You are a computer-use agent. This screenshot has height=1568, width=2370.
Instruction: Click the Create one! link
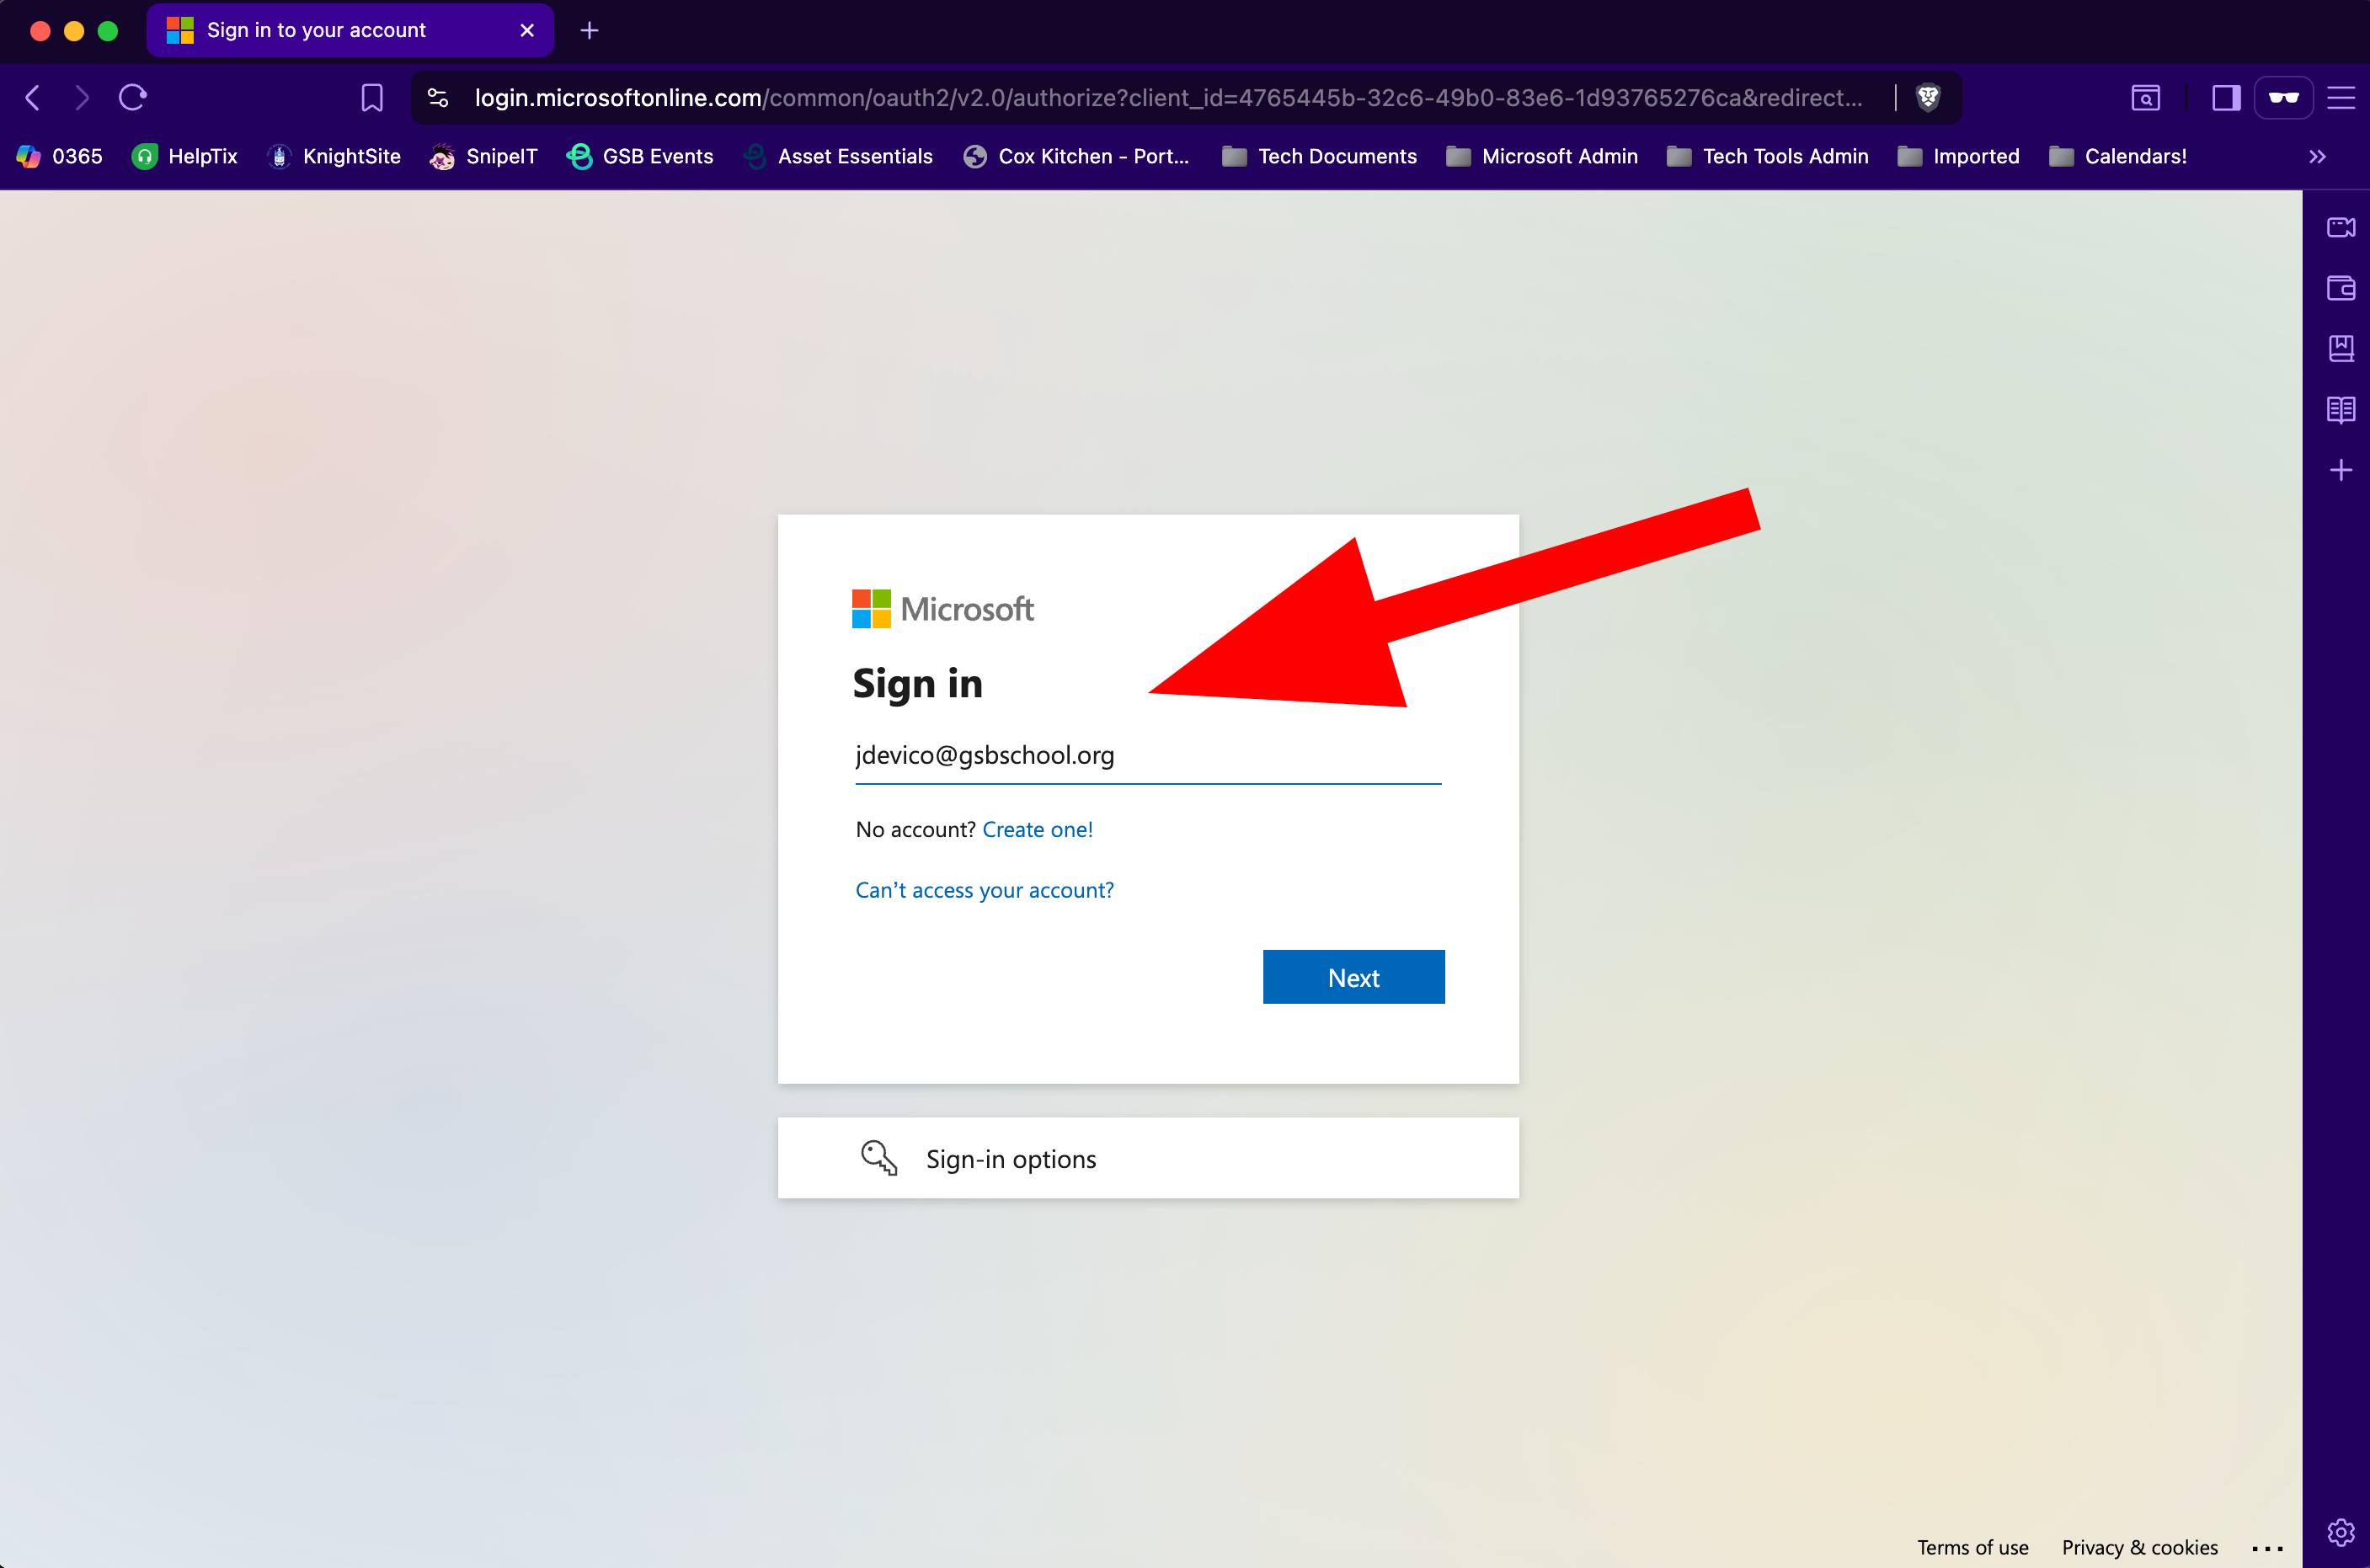point(1037,829)
